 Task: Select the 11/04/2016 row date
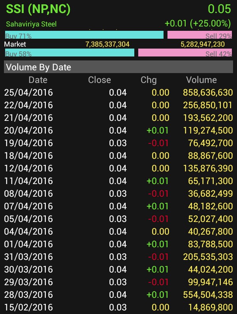pos(28,181)
